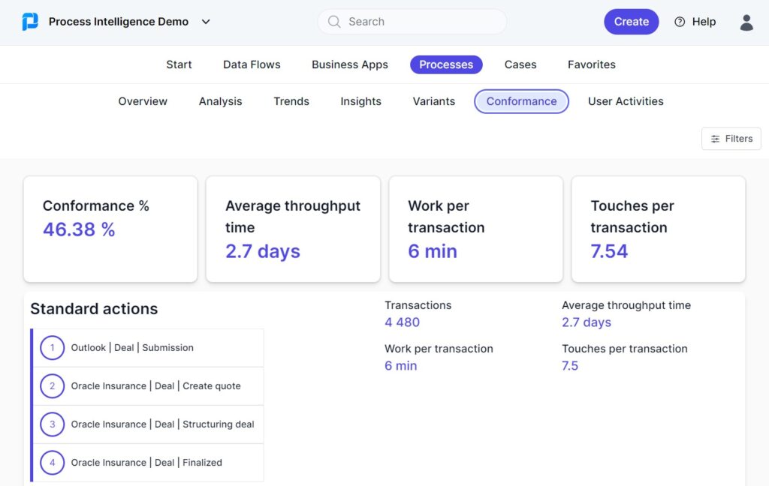Open the Filters button
769x486 pixels.
[x=731, y=139]
